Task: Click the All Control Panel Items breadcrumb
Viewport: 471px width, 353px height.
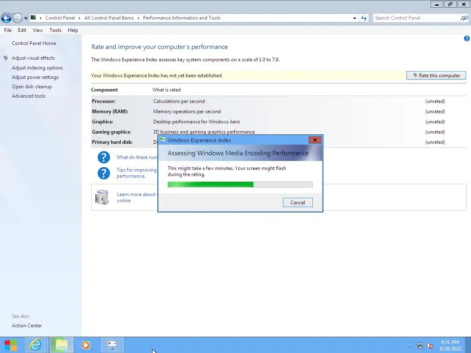Action: (109, 18)
